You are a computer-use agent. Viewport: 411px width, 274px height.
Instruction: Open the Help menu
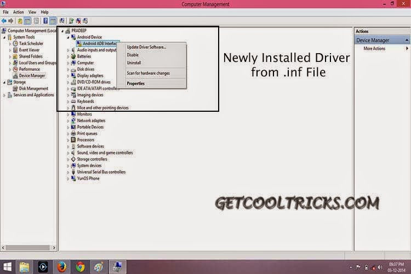(x=44, y=12)
